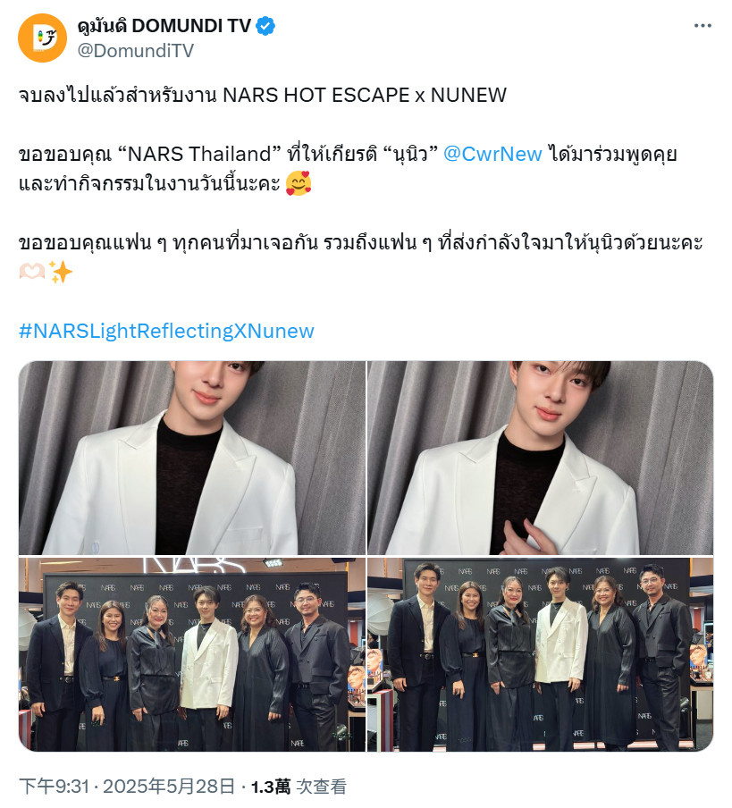732x808 pixels.
Task: Click the NARS HOT ESCAPE x NUNEW line
Action: 263,96
